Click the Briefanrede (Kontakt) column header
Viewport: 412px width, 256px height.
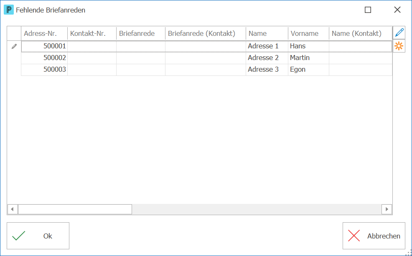[x=206, y=33]
